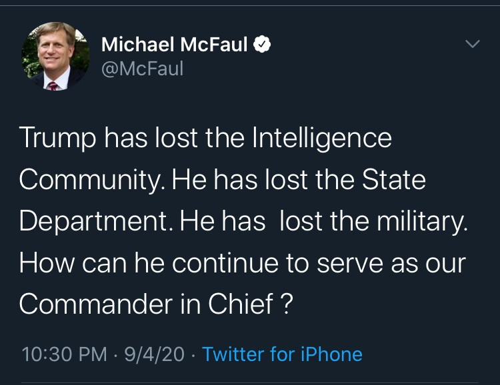Click the word Intelligence in the tweet
Image resolution: width=500 pixels, height=385 pixels.
tap(322, 139)
